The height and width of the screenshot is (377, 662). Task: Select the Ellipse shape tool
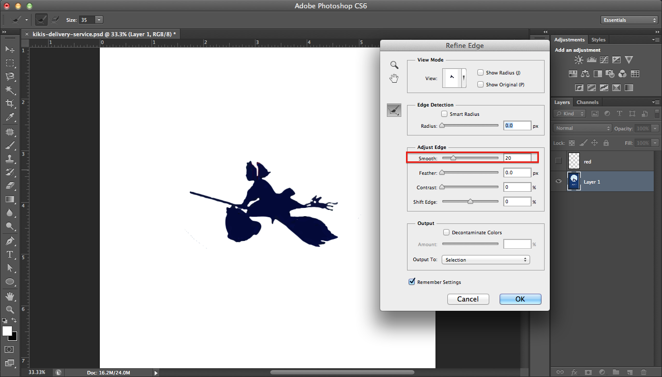click(x=10, y=281)
